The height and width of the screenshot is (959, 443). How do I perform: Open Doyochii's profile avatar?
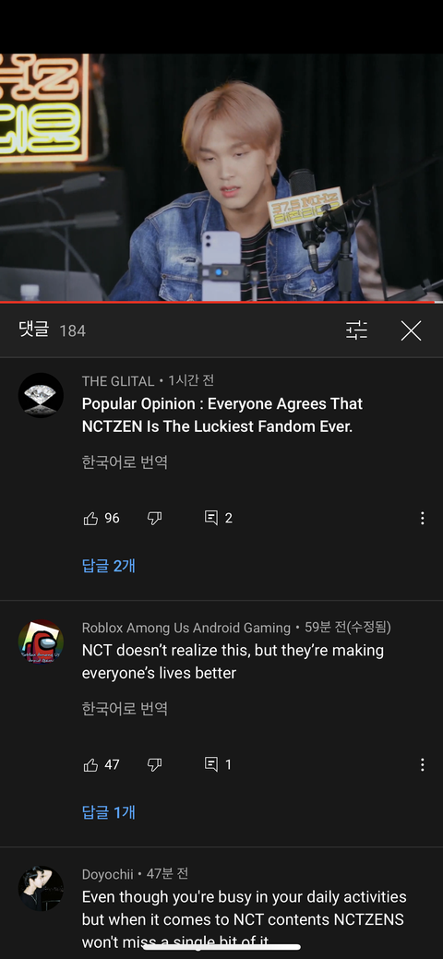41,889
